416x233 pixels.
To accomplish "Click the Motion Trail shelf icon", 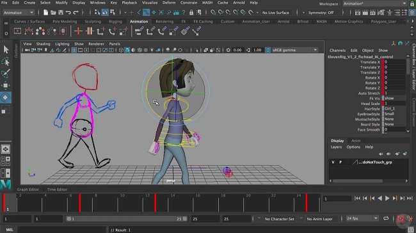I will (x=29, y=31).
